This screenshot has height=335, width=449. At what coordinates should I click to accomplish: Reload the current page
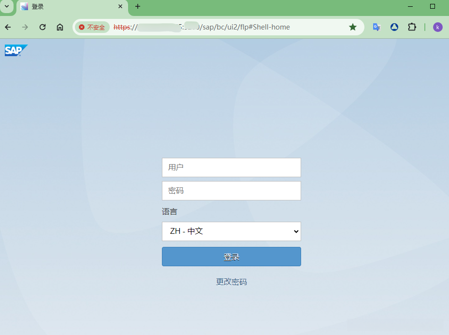[x=42, y=27]
